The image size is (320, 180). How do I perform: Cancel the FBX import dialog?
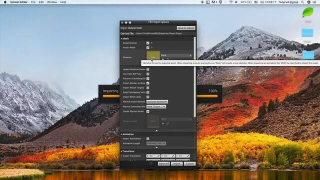(189, 163)
